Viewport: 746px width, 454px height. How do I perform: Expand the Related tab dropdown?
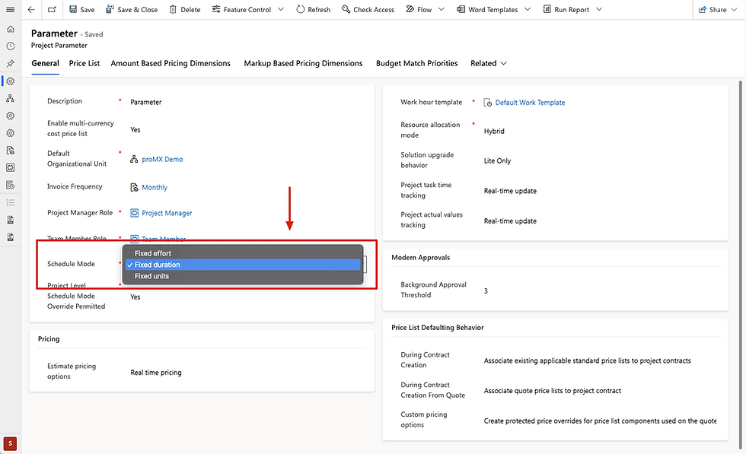(x=489, y=63)
